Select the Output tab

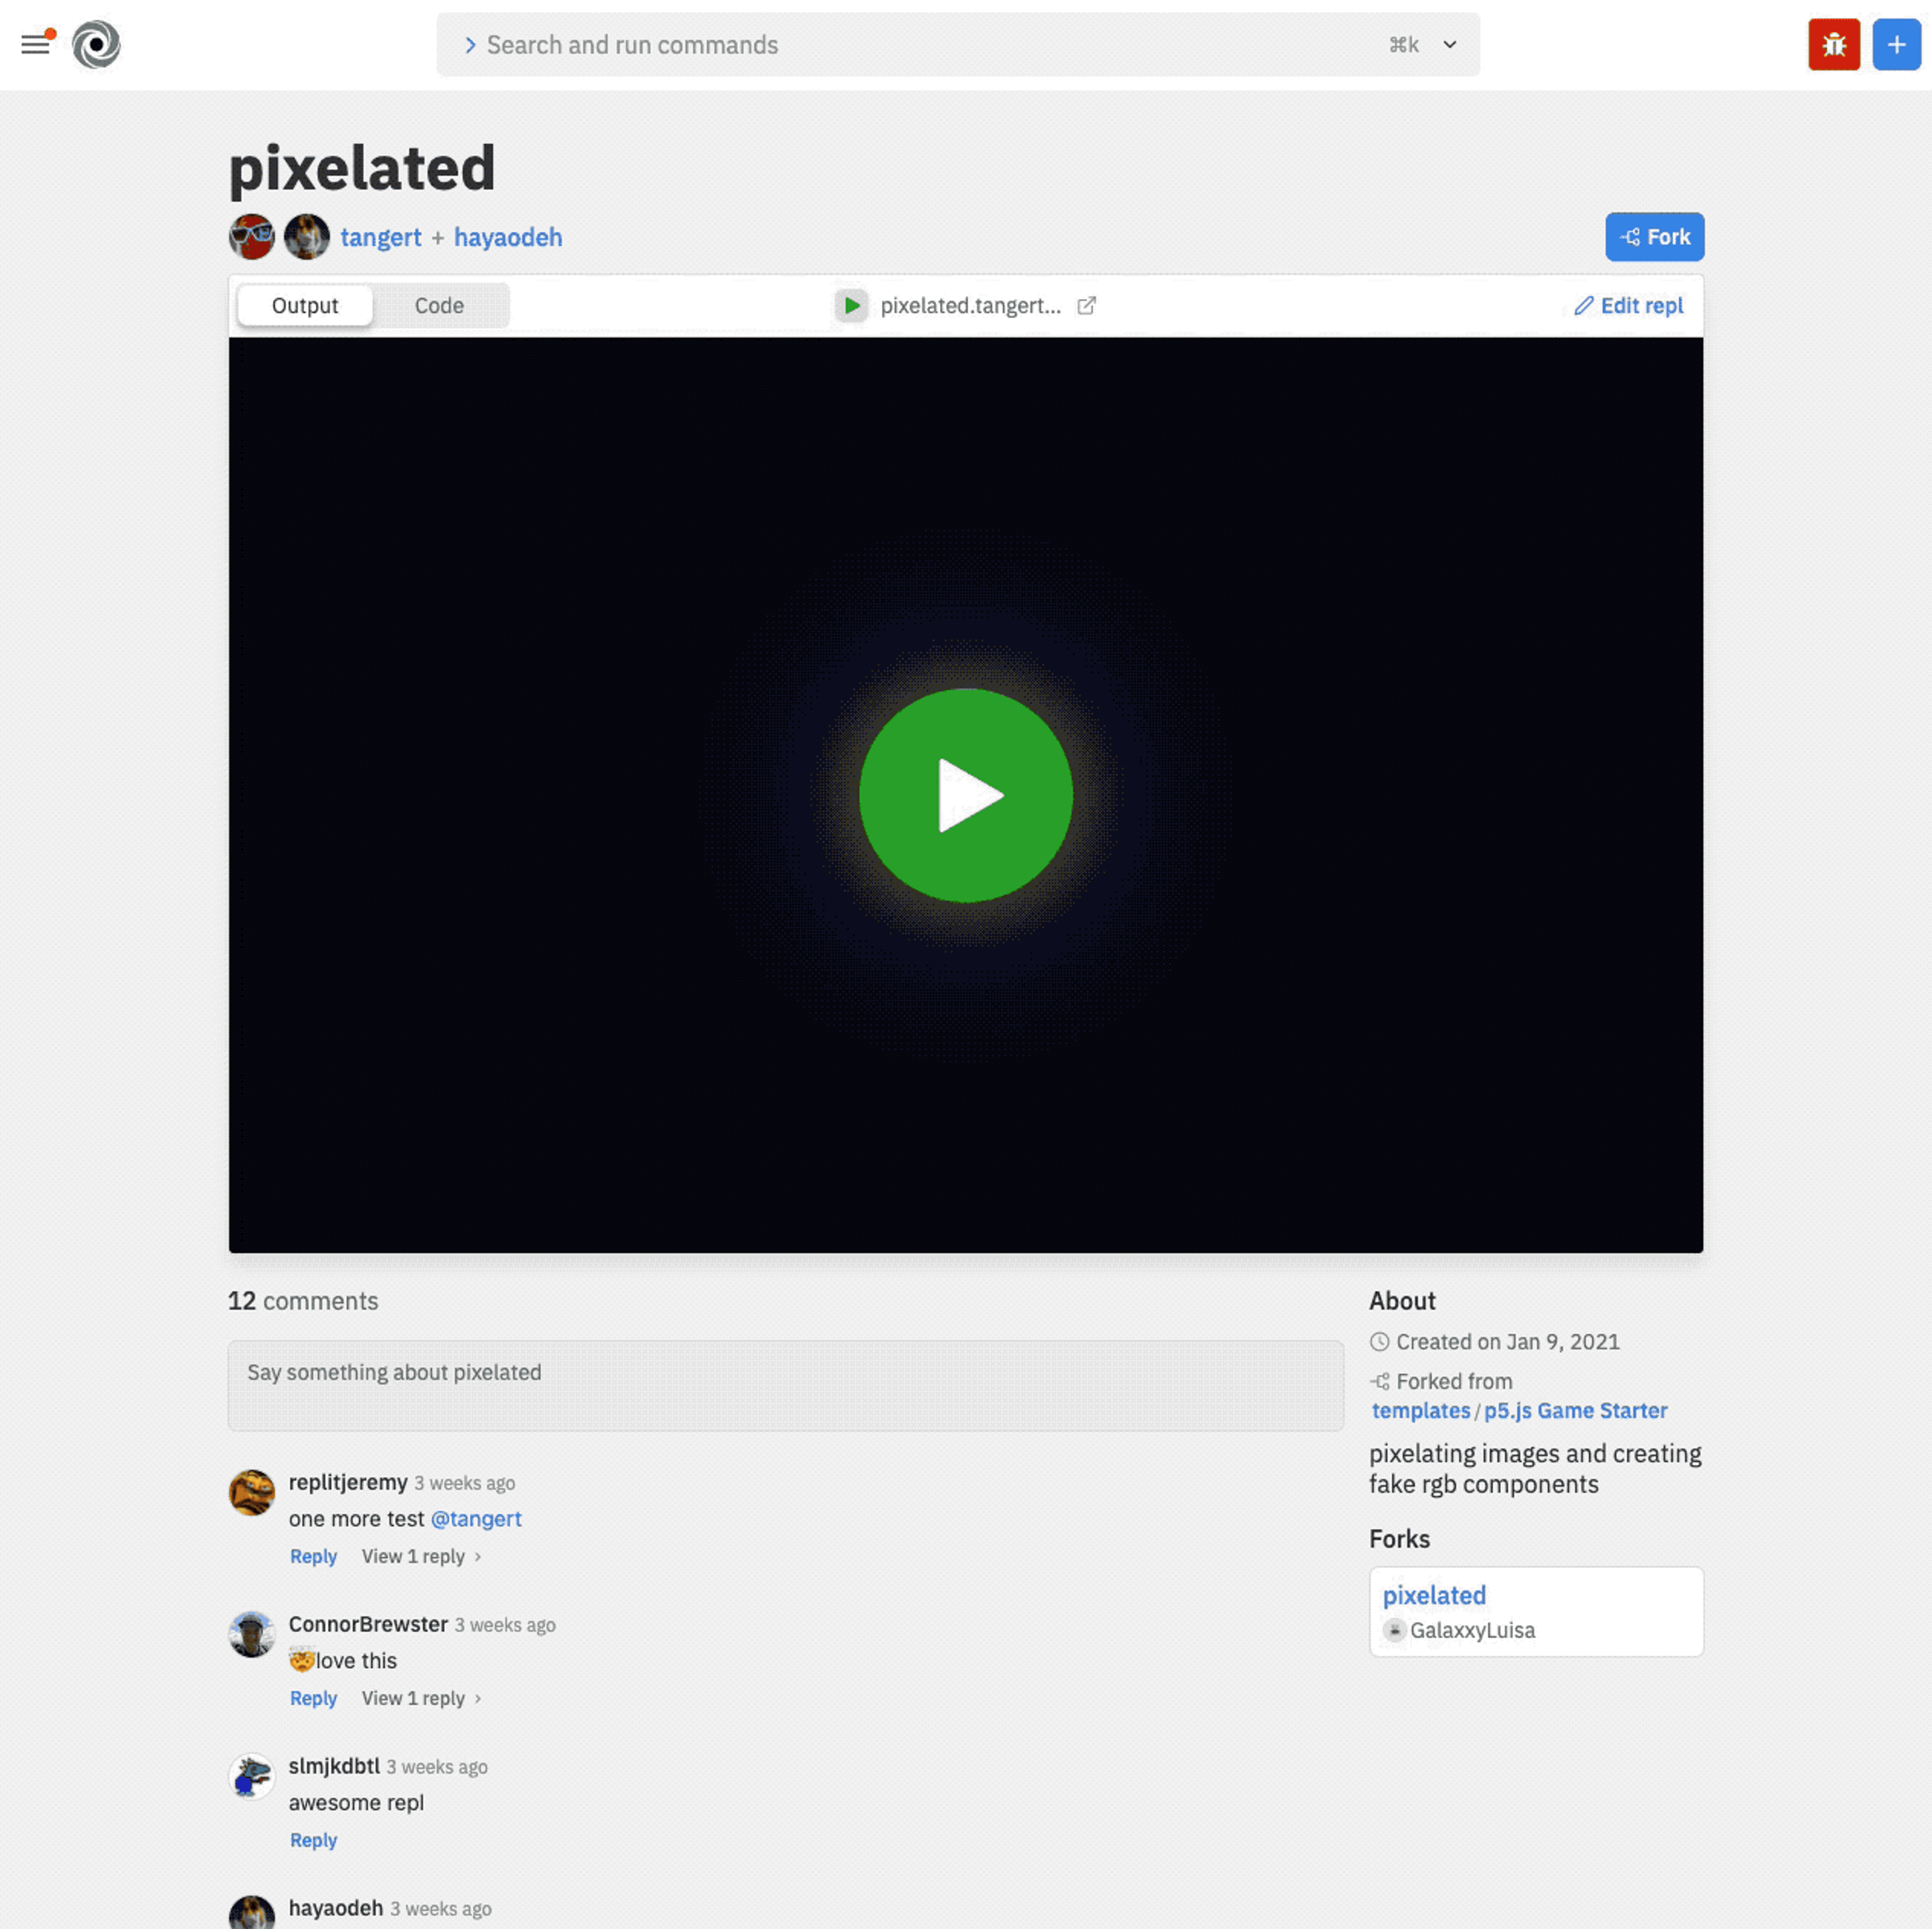[305, 305]
